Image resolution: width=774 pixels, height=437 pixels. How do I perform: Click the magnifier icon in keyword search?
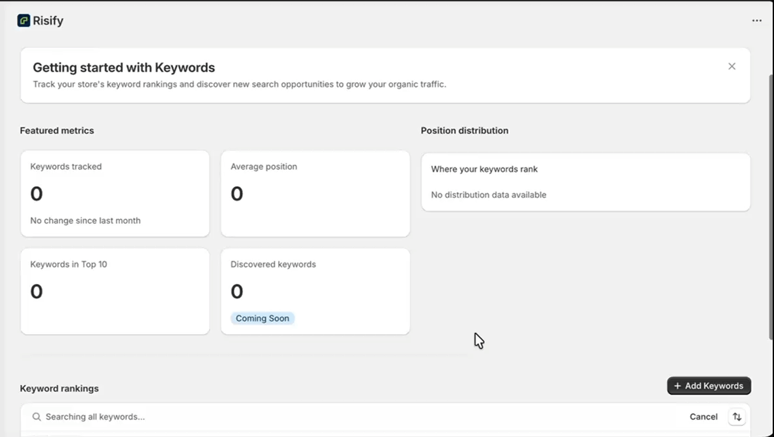(x=36, y=417)
